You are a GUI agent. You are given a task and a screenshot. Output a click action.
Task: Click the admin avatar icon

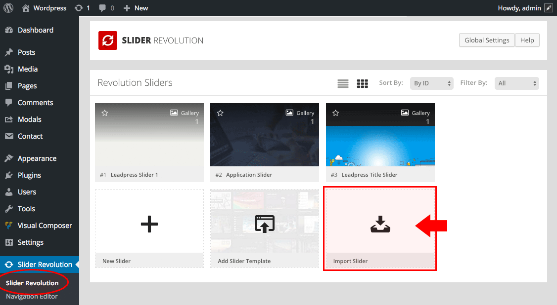(x=549, y=8)
